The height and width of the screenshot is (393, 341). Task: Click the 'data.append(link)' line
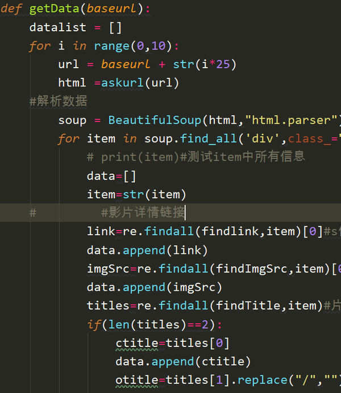(147, 250)
